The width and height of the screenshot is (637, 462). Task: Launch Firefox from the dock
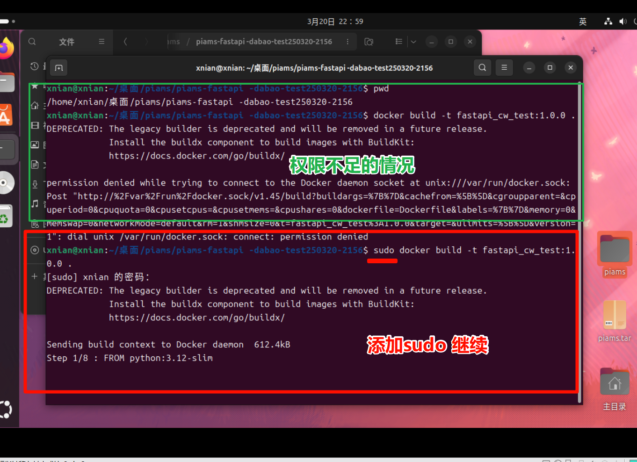(x=6, y=49)
